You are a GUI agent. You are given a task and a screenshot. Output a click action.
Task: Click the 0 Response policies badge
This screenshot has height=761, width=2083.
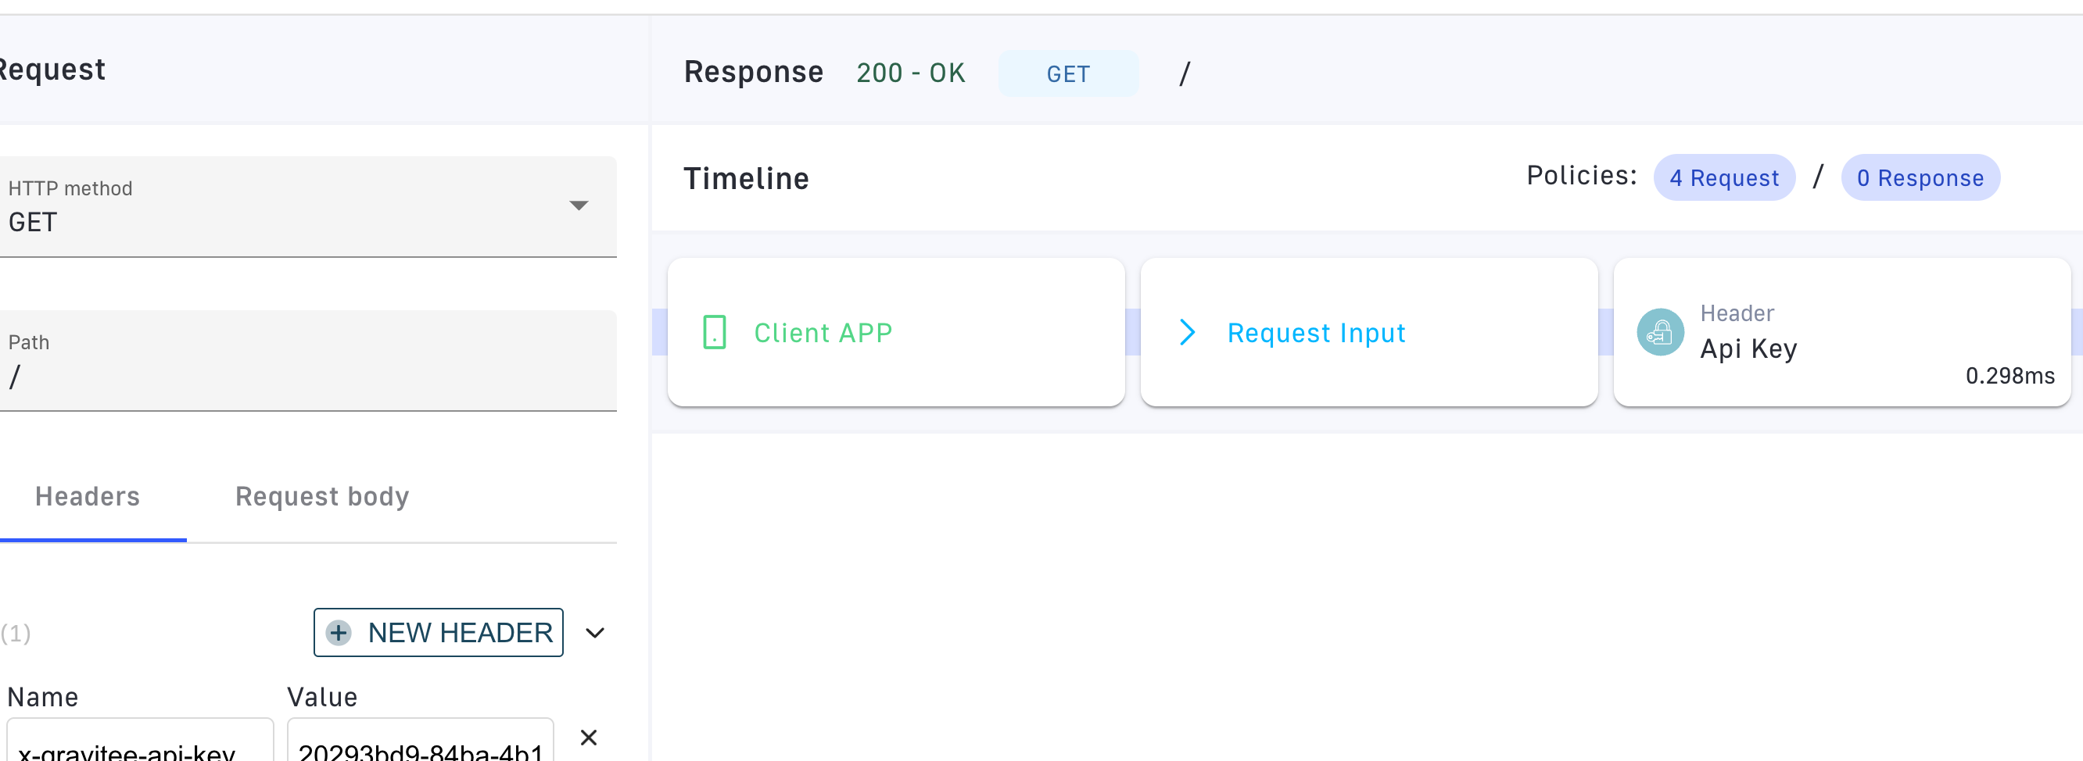1920,177
